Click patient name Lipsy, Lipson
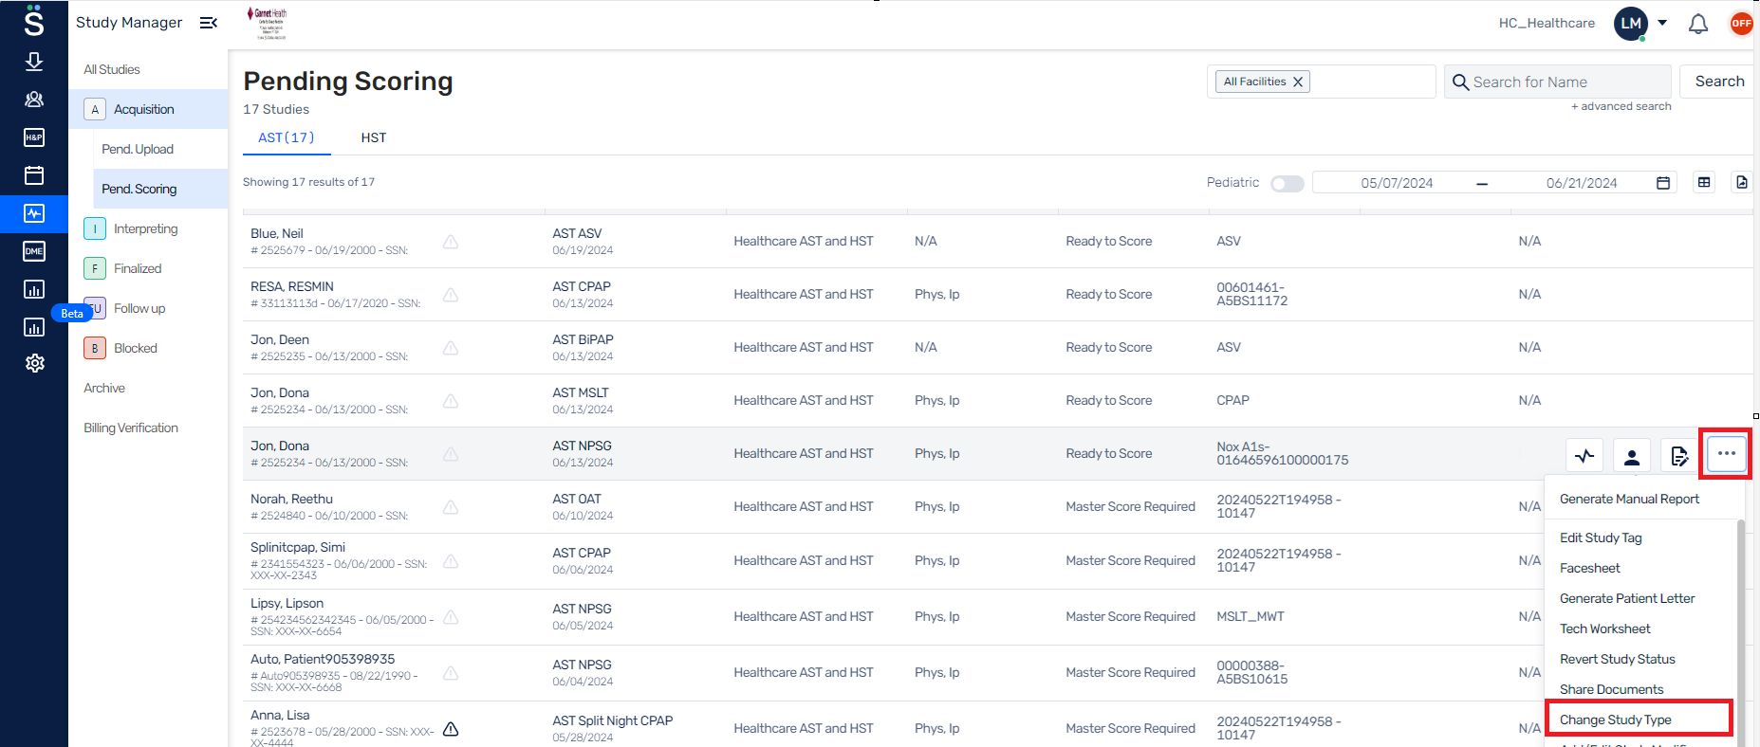Image resolution: width=1760 pixels, height=747 pixels. 287,603
